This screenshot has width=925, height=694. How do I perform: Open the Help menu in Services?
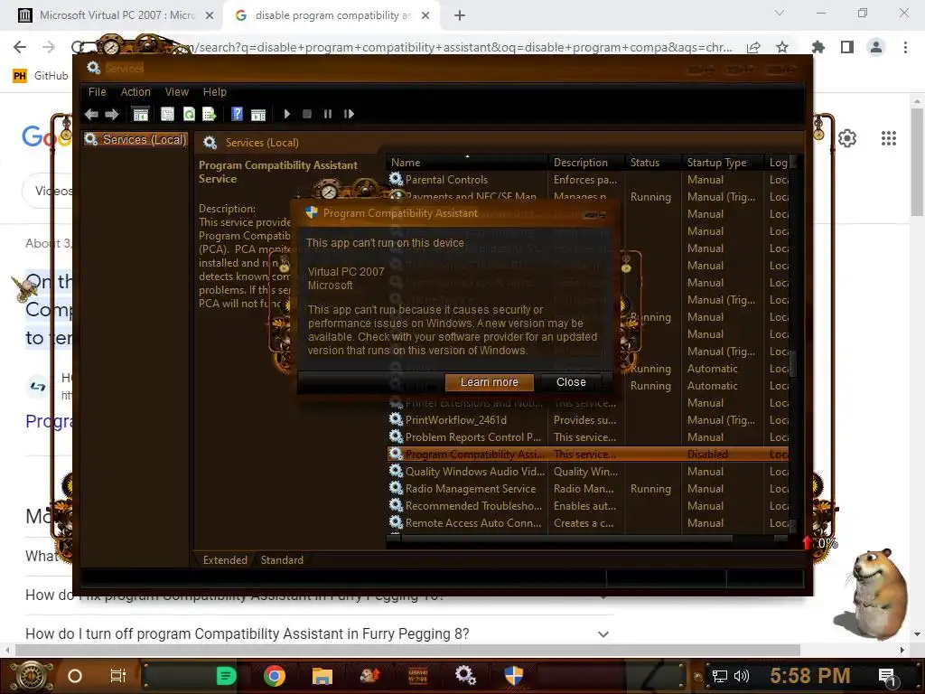pos(215,92)
